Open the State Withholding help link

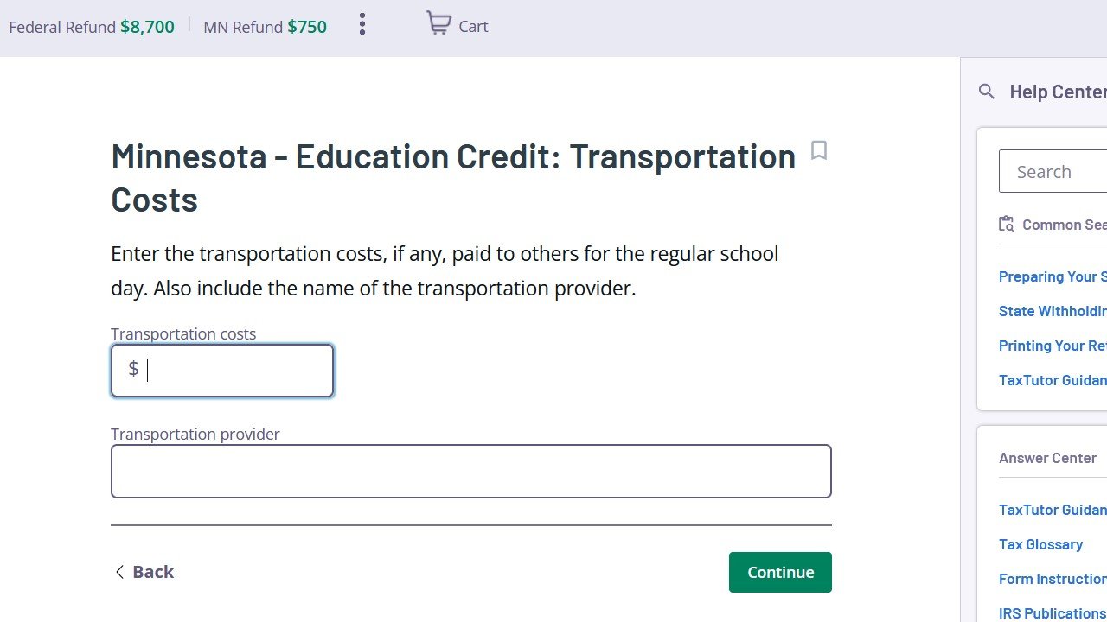pos(1053,311)
